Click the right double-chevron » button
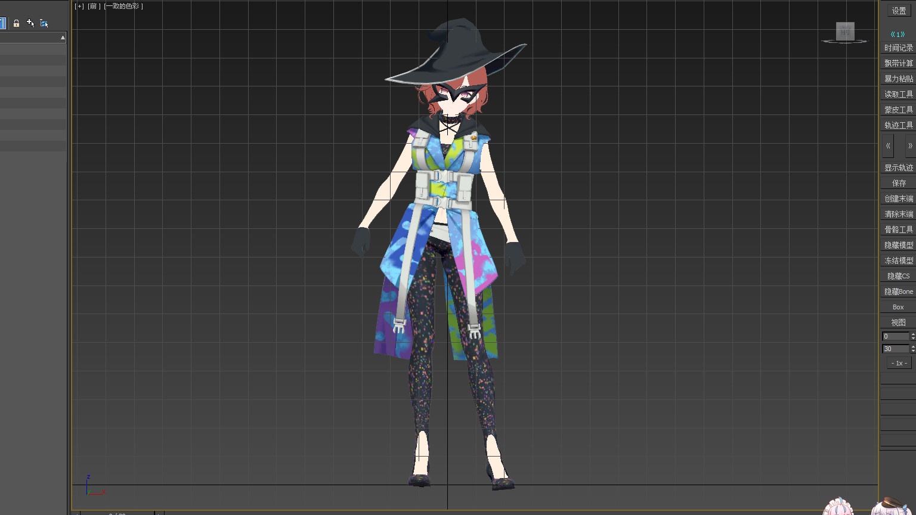Screen dimensions: 916x515 [909, 146]
